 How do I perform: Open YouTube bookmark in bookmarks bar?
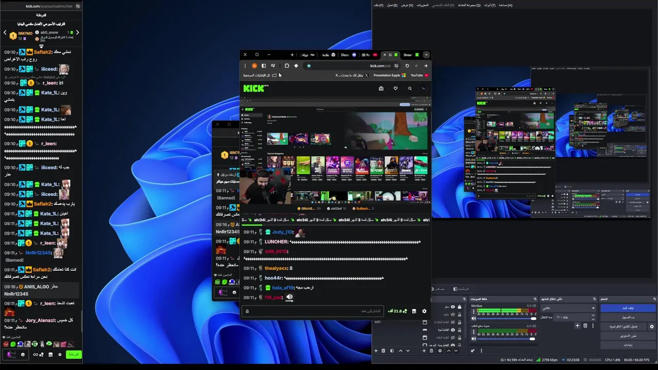coord(420,76)
